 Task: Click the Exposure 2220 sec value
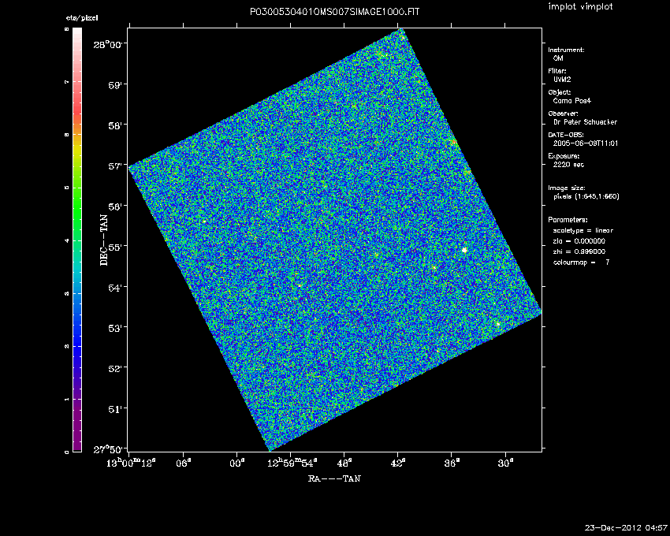pyautogui.click(x=568, y=165)
